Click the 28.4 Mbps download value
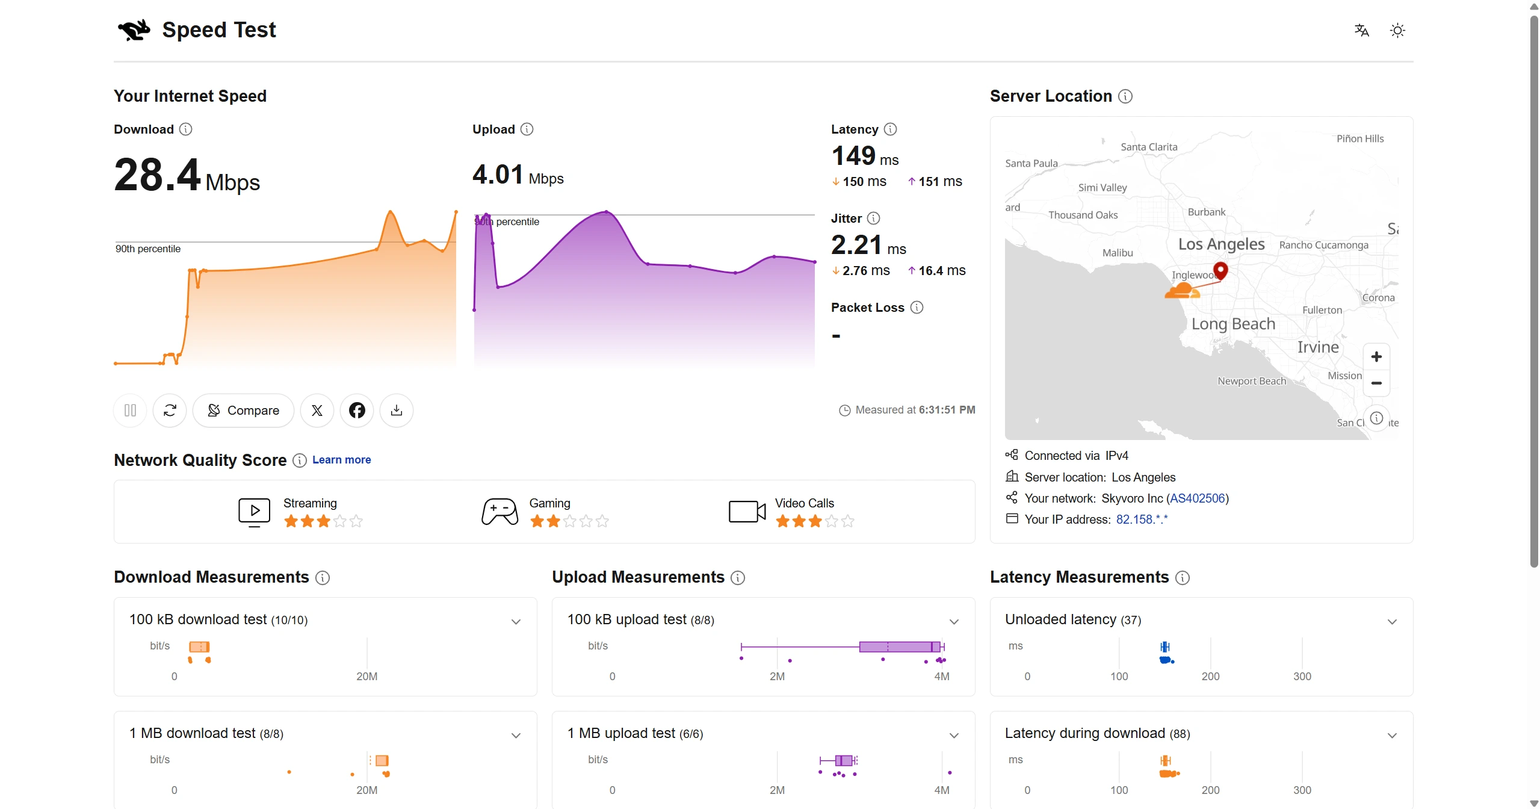The width and height of the screenshot is (1540, 809). [187, 175]
